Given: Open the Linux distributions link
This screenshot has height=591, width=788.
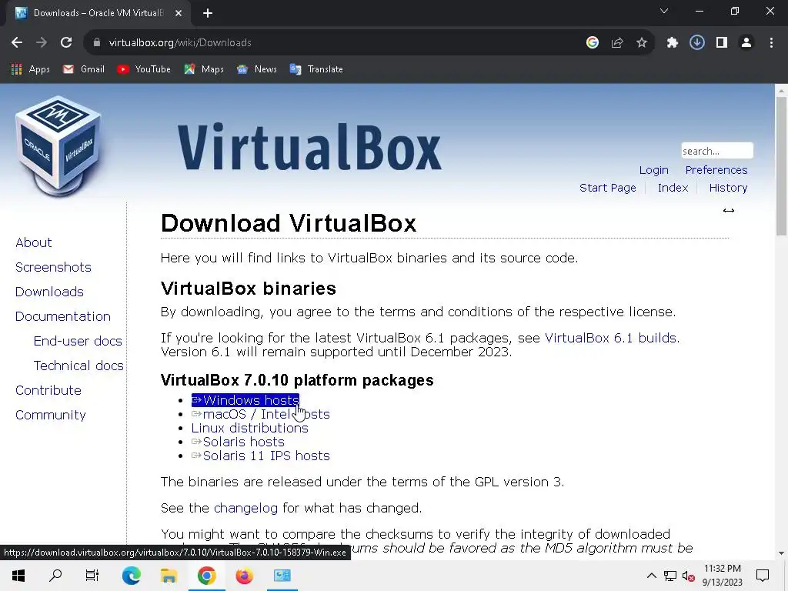Looking at the screenshot, I should 250,428.
